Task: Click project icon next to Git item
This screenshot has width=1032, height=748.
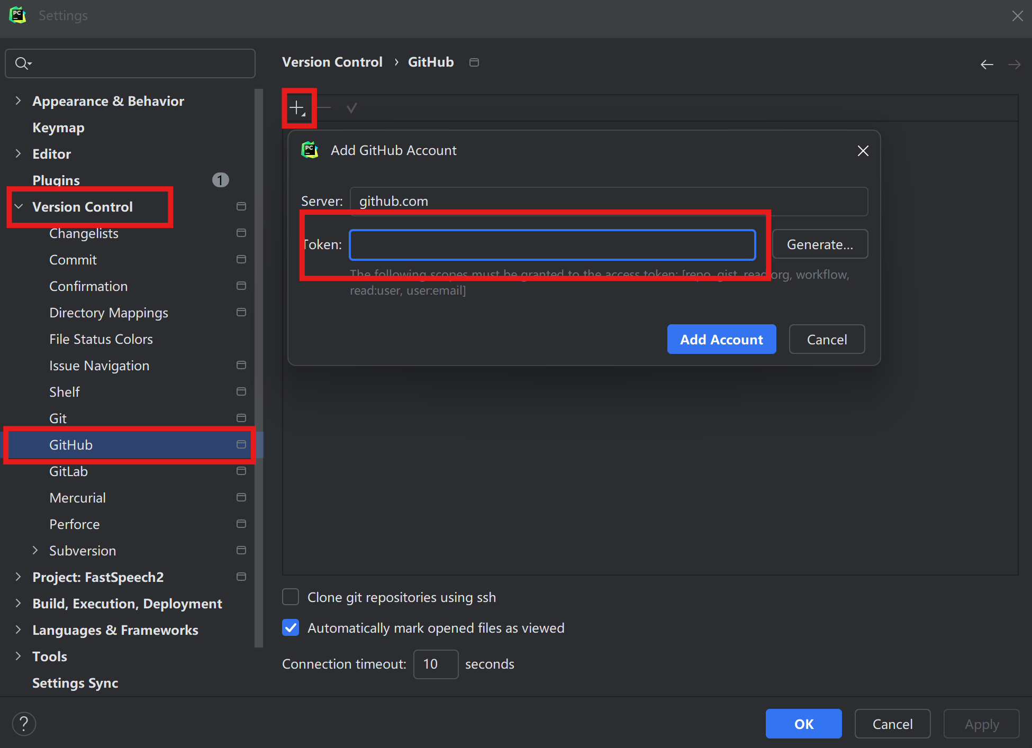Action: pos(241,418)
